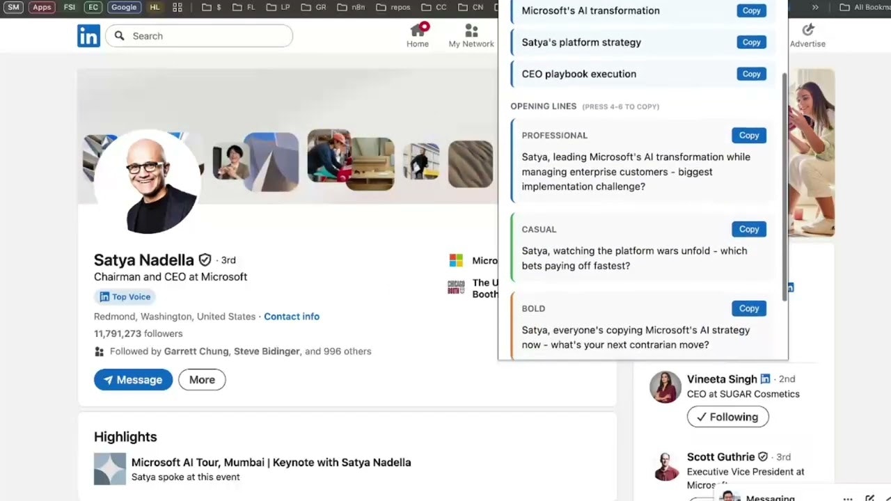Open the Apps bookmark shortcut
Image resolution: width=891 pixels, height=501 pixels.
42,7
